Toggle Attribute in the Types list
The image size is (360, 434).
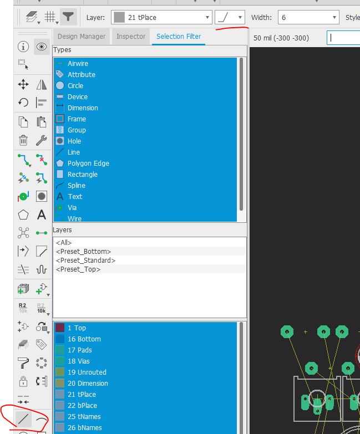tap(145, 74)
